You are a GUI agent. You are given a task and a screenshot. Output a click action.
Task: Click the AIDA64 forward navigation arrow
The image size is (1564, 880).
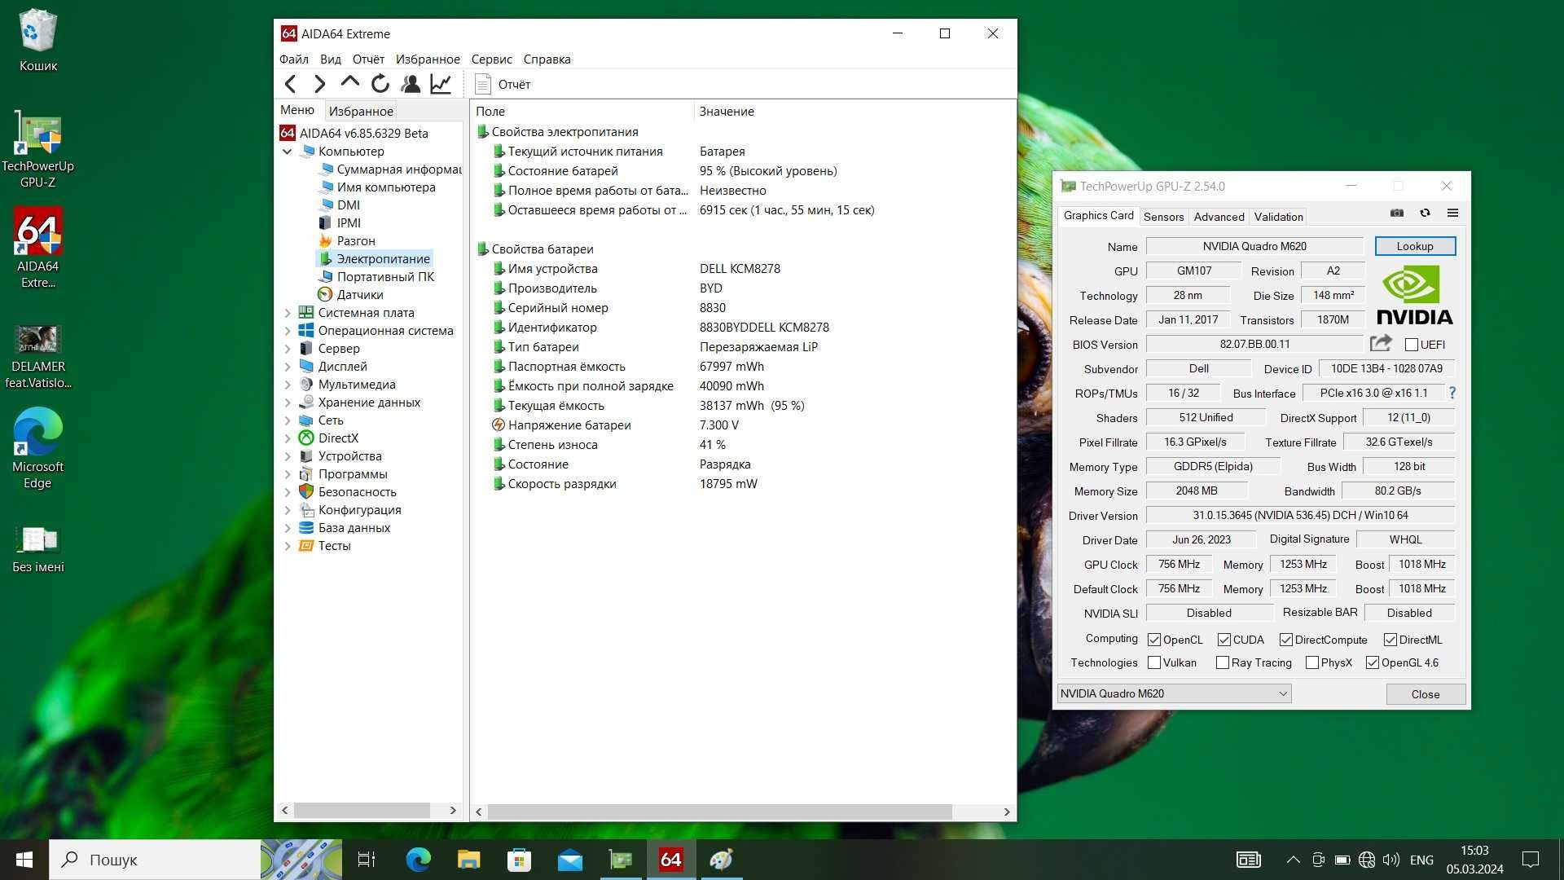tap(320, 84)
